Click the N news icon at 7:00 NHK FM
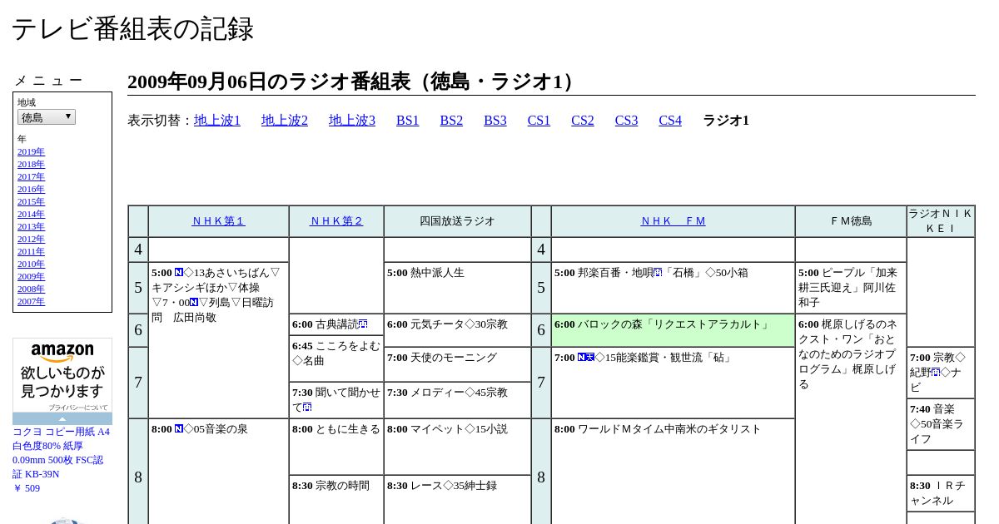The height and width of the screenshot is (524, 999). point(582,358)
